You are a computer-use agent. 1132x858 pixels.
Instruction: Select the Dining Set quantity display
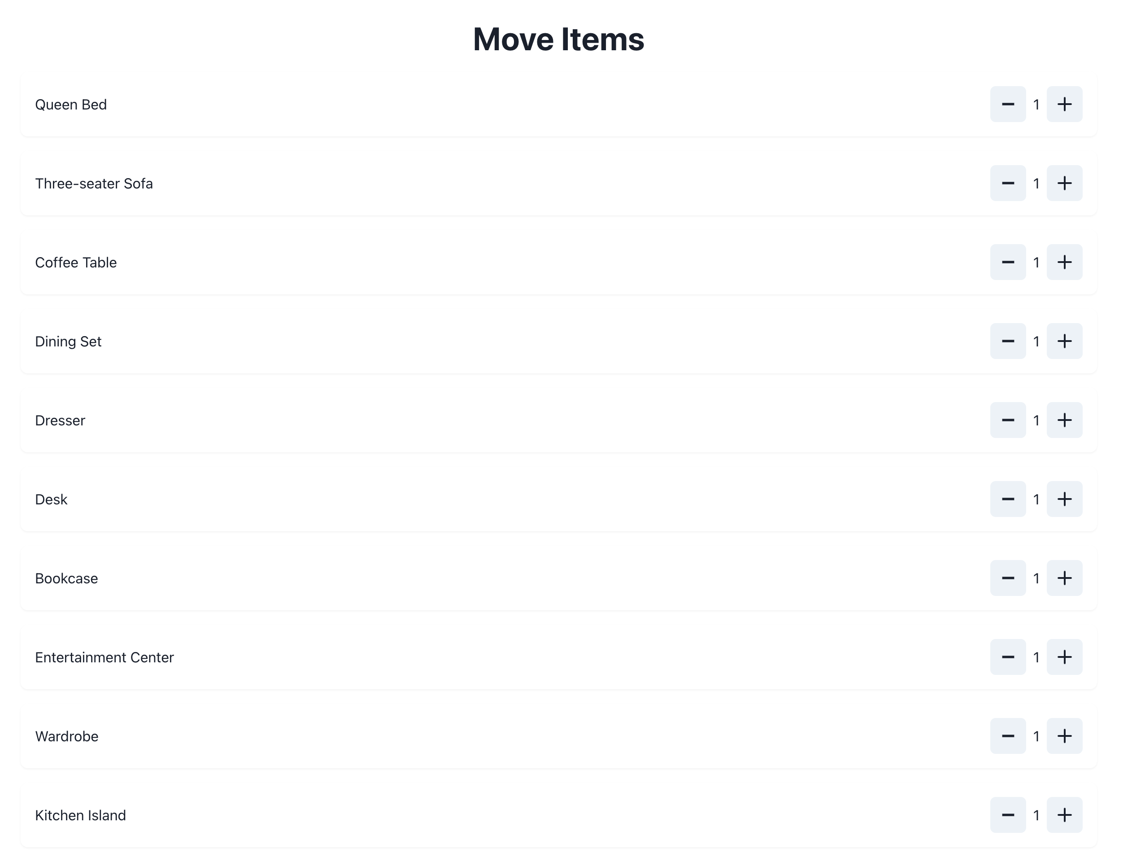(1036, 341)
